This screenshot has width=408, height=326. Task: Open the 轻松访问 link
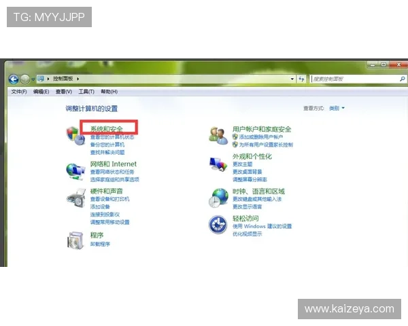point(245,219)
